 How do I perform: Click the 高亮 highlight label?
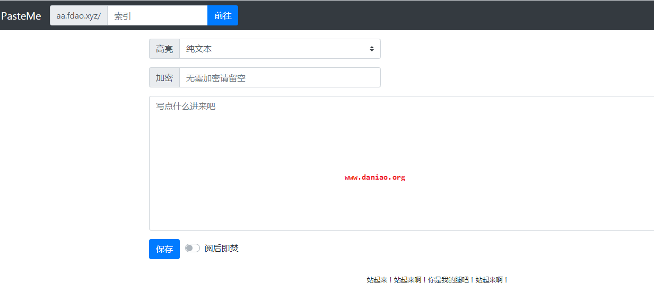[x=164, y=49]
